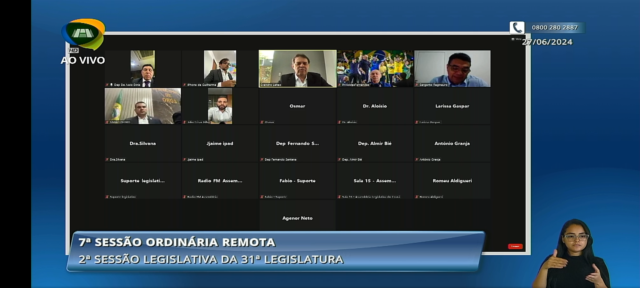Image resolution: width=640 pixels, height=288 pixels.
Task: Click the muted mic icon next to Sala 15 - Assembleia Legislativa
Action: 339,197
